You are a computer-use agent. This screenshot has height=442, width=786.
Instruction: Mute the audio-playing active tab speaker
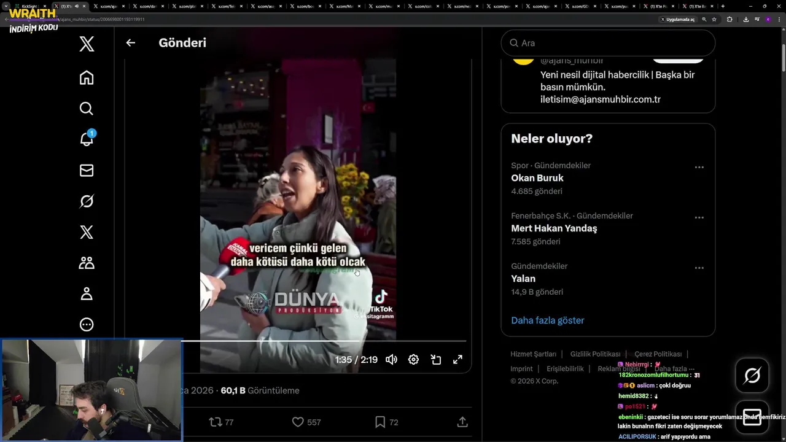pos(77,6)
